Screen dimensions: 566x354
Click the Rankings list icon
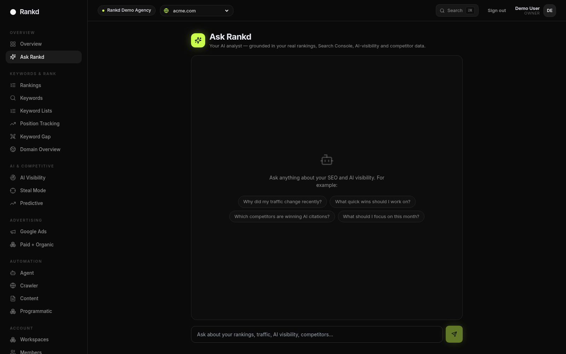point(13,85)
